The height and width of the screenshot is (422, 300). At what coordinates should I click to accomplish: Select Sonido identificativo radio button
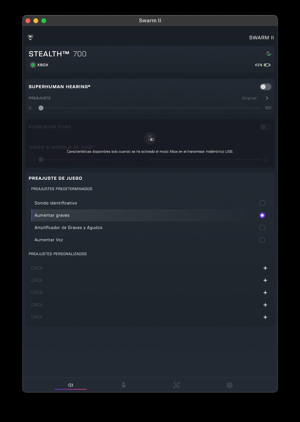[262, 203]
